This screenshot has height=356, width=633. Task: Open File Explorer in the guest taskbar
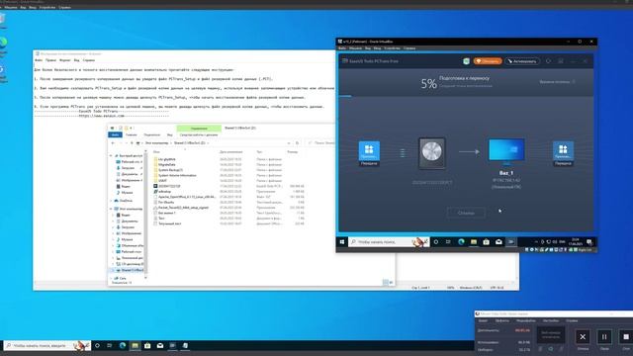point(474,241)
